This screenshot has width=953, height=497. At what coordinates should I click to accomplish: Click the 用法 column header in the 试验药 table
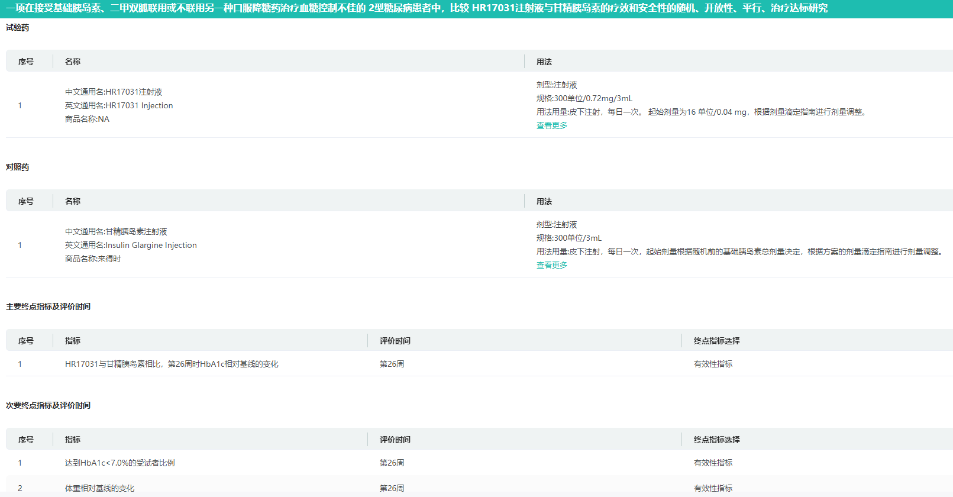pyautogui.click(x=544, y=62)
